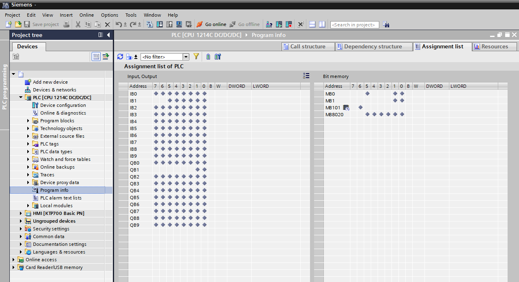Click Download to device icon
Viewport: 519px width, 282px height.
tap(159, 24)
